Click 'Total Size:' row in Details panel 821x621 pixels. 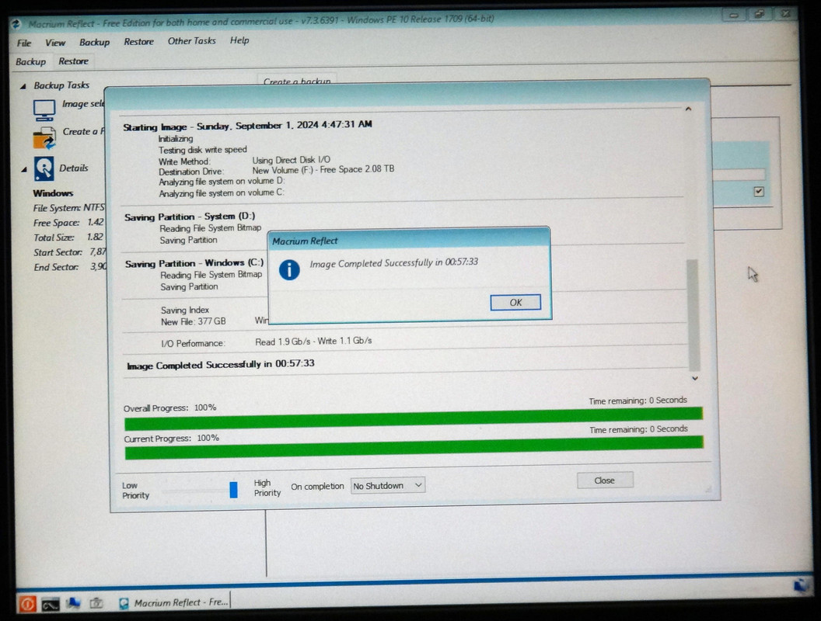tap(68, 238)
